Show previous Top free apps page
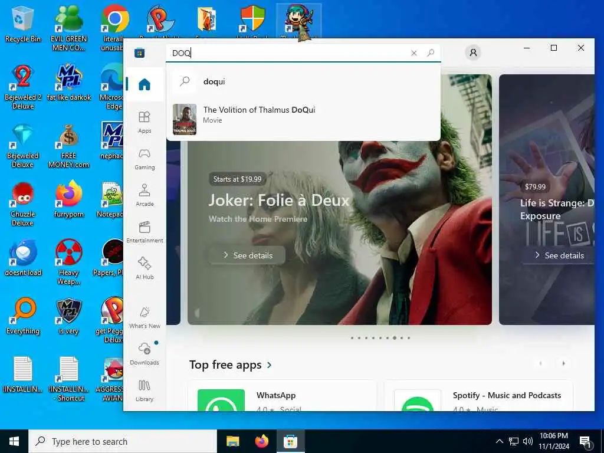 click(x=540, y=363)
